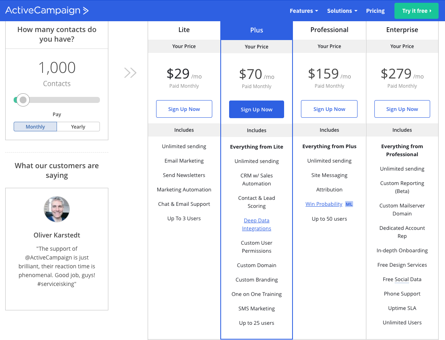The height and width of the screenshot is (340, 445).
Task: Click 'Chat & Email Support' feature
Action: tap(184, 204)
